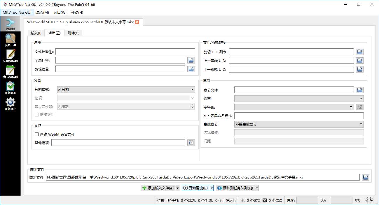
Task: Browse for the 输出文件 destination
Action: [x=366, y=177]
